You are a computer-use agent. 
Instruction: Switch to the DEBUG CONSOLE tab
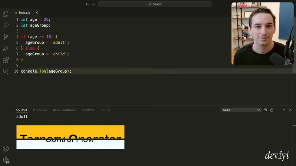[64, 110]
